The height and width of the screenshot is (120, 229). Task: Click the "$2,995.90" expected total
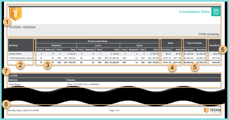tap(189, 63)
